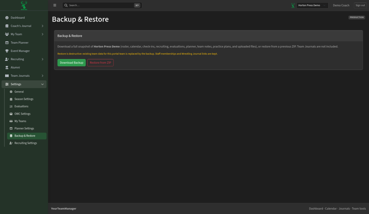
Task: Click the My Teams group icon
Action: point(11,121)
